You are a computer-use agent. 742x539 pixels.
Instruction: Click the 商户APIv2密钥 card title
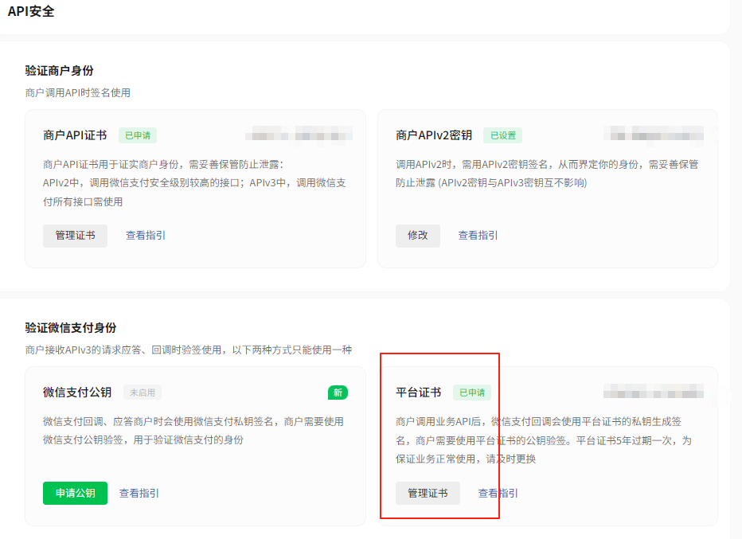(x=434, y=135)
